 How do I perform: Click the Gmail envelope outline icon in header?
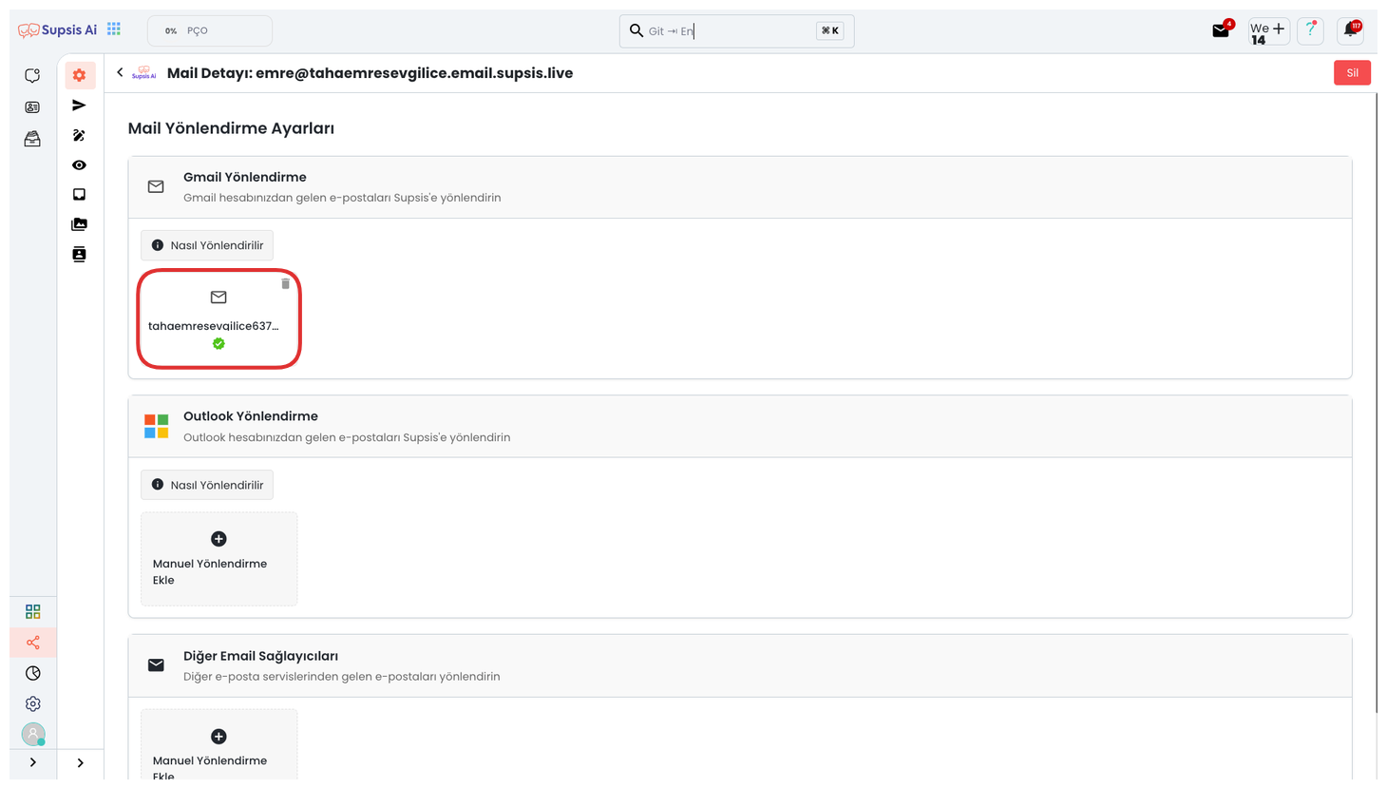[156, 187]
